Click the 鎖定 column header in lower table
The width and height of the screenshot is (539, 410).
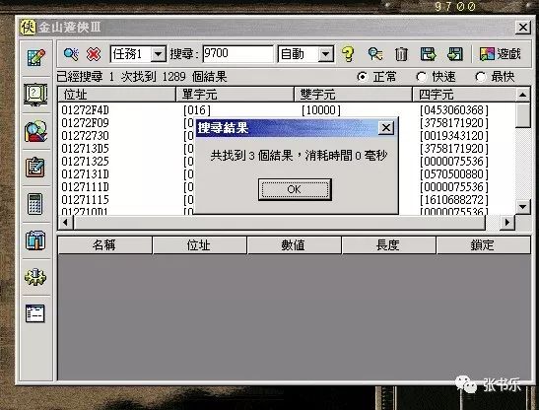click(x=483, y=245)
